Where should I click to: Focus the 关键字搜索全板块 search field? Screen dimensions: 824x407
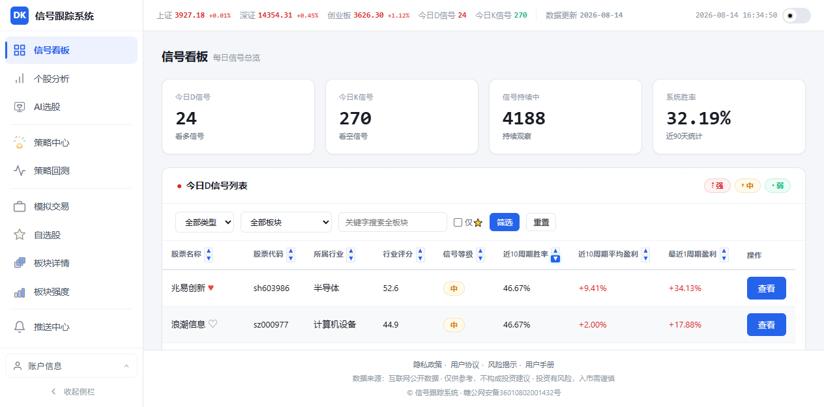pyautogui.click(x=392, y=222)
